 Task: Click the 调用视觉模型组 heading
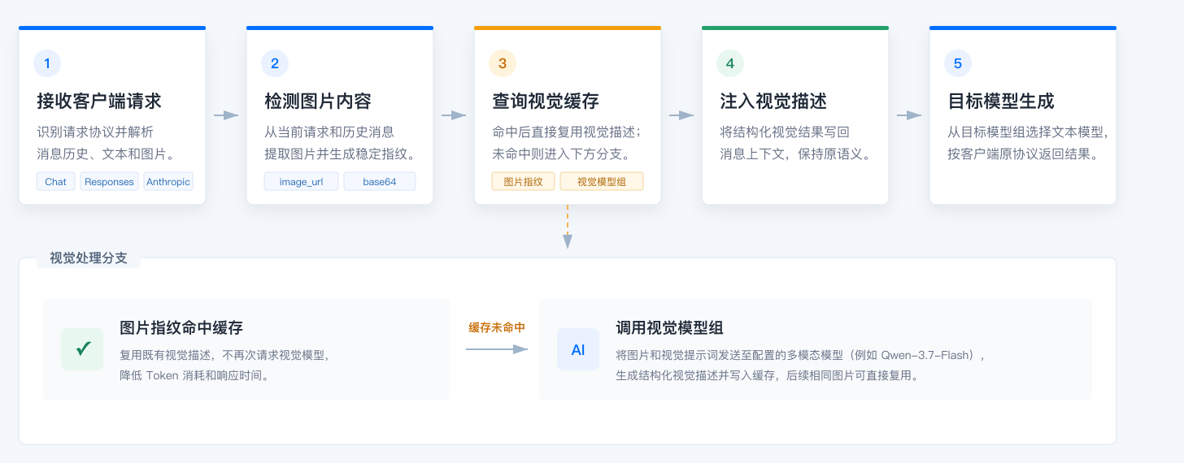(x=670, y=328)
